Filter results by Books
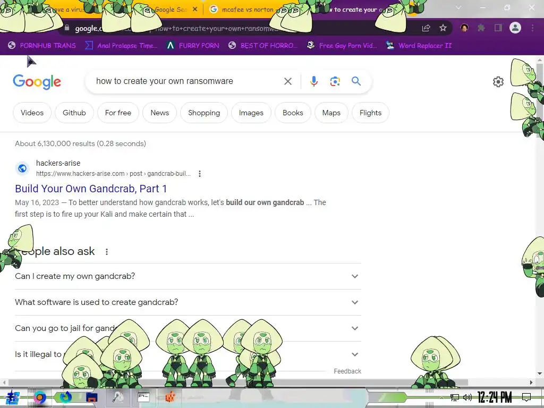This screenshot has width=544, height=408. point(293,113)
